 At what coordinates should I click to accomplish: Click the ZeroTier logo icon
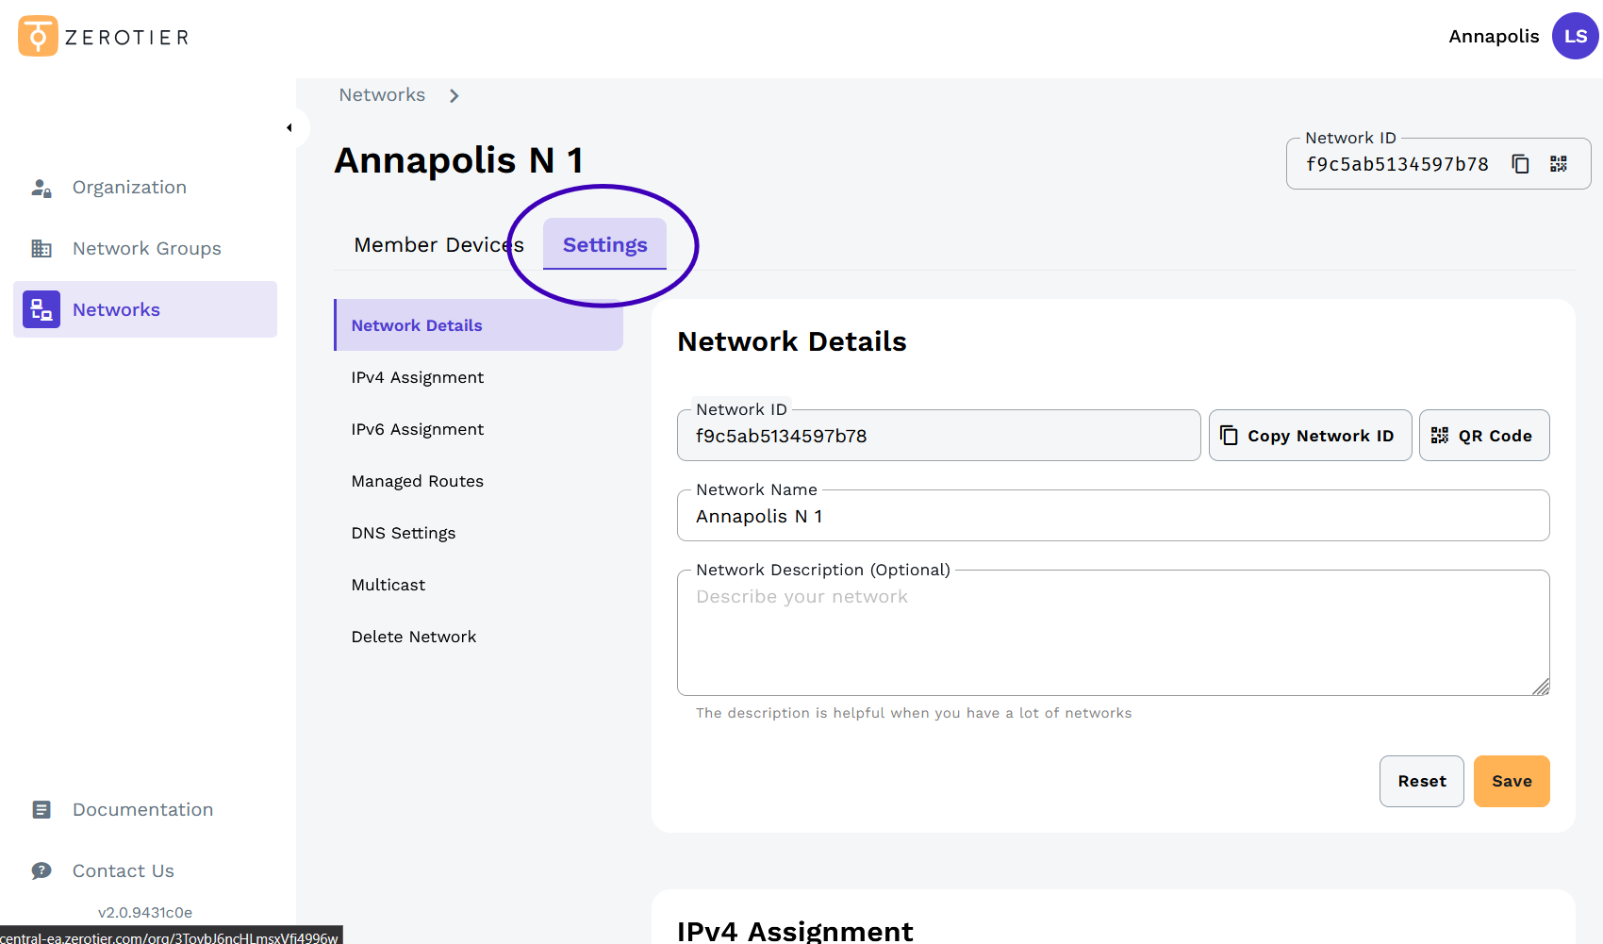coord(37,36)
